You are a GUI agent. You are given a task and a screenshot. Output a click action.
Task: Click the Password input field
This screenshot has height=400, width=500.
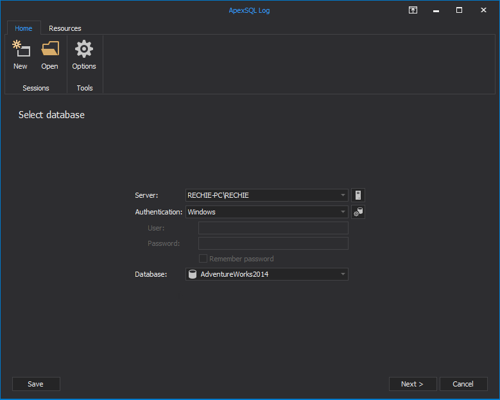pos(273,243)
